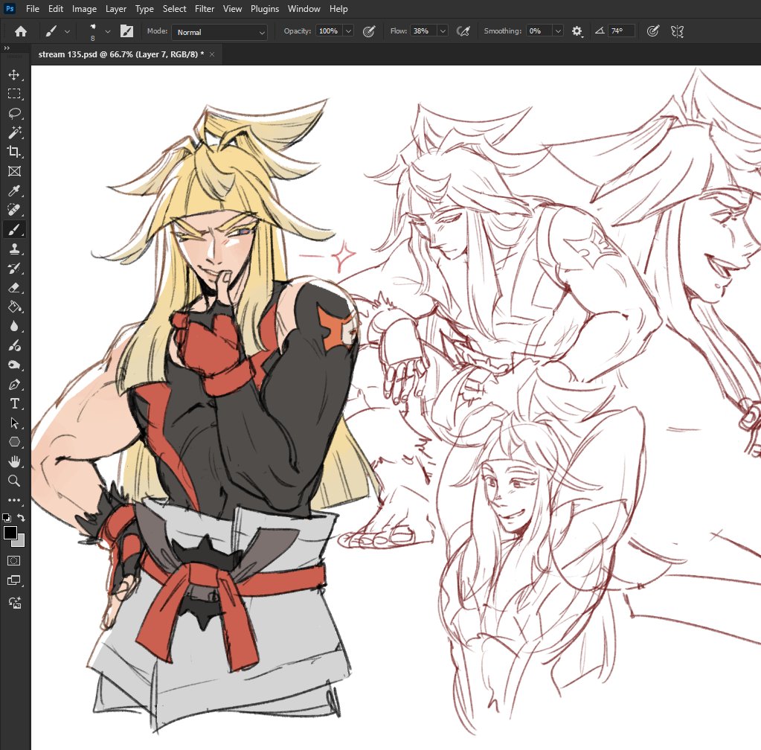Select the Crop tool
The height and width of the screenshot is (750, 761).
14,152
